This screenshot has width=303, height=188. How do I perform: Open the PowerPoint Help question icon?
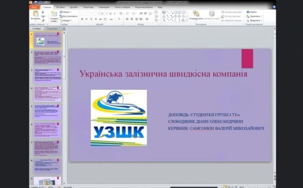(274, 7)
